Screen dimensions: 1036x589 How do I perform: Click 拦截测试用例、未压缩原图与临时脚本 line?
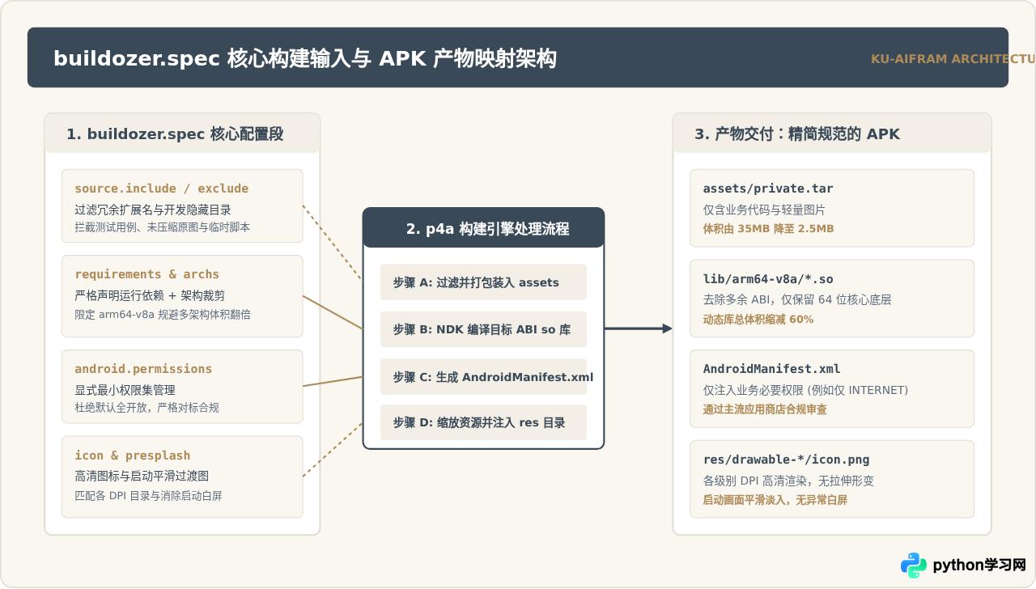162,227
